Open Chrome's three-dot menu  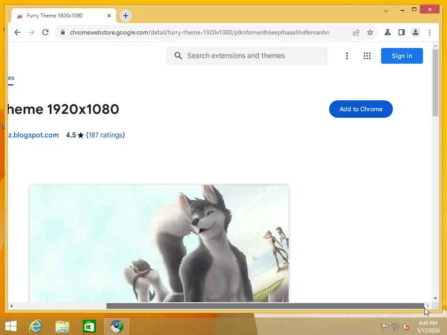click(430, 32)
